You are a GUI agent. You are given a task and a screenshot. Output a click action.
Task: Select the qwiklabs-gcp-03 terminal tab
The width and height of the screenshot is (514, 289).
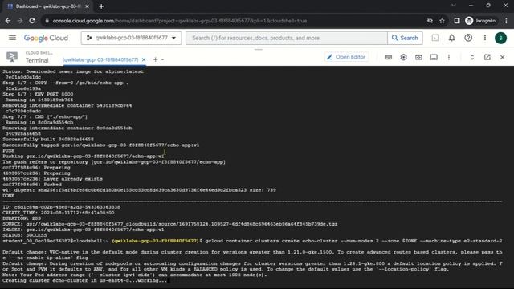[x=100, y=59]
